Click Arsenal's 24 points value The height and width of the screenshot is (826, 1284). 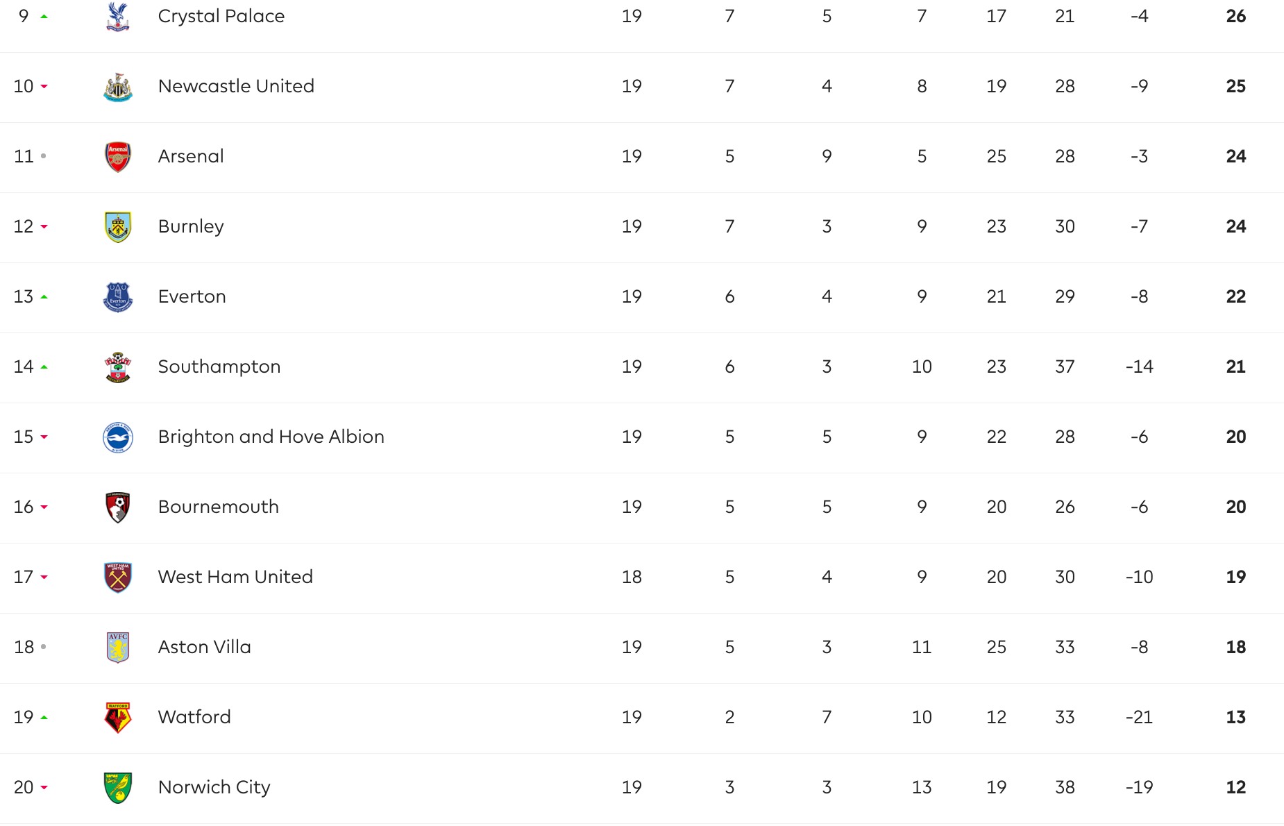[x=1235, y=156]
